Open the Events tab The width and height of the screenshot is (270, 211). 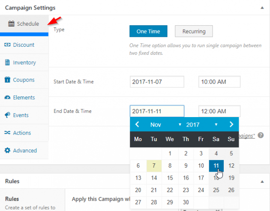point(24,115)
